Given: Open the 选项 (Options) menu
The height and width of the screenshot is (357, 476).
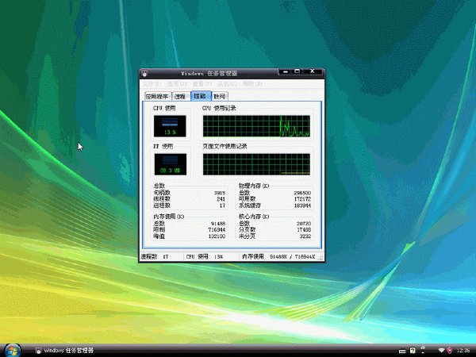Looking at the screenshot, I should click(x=177, y=83).
